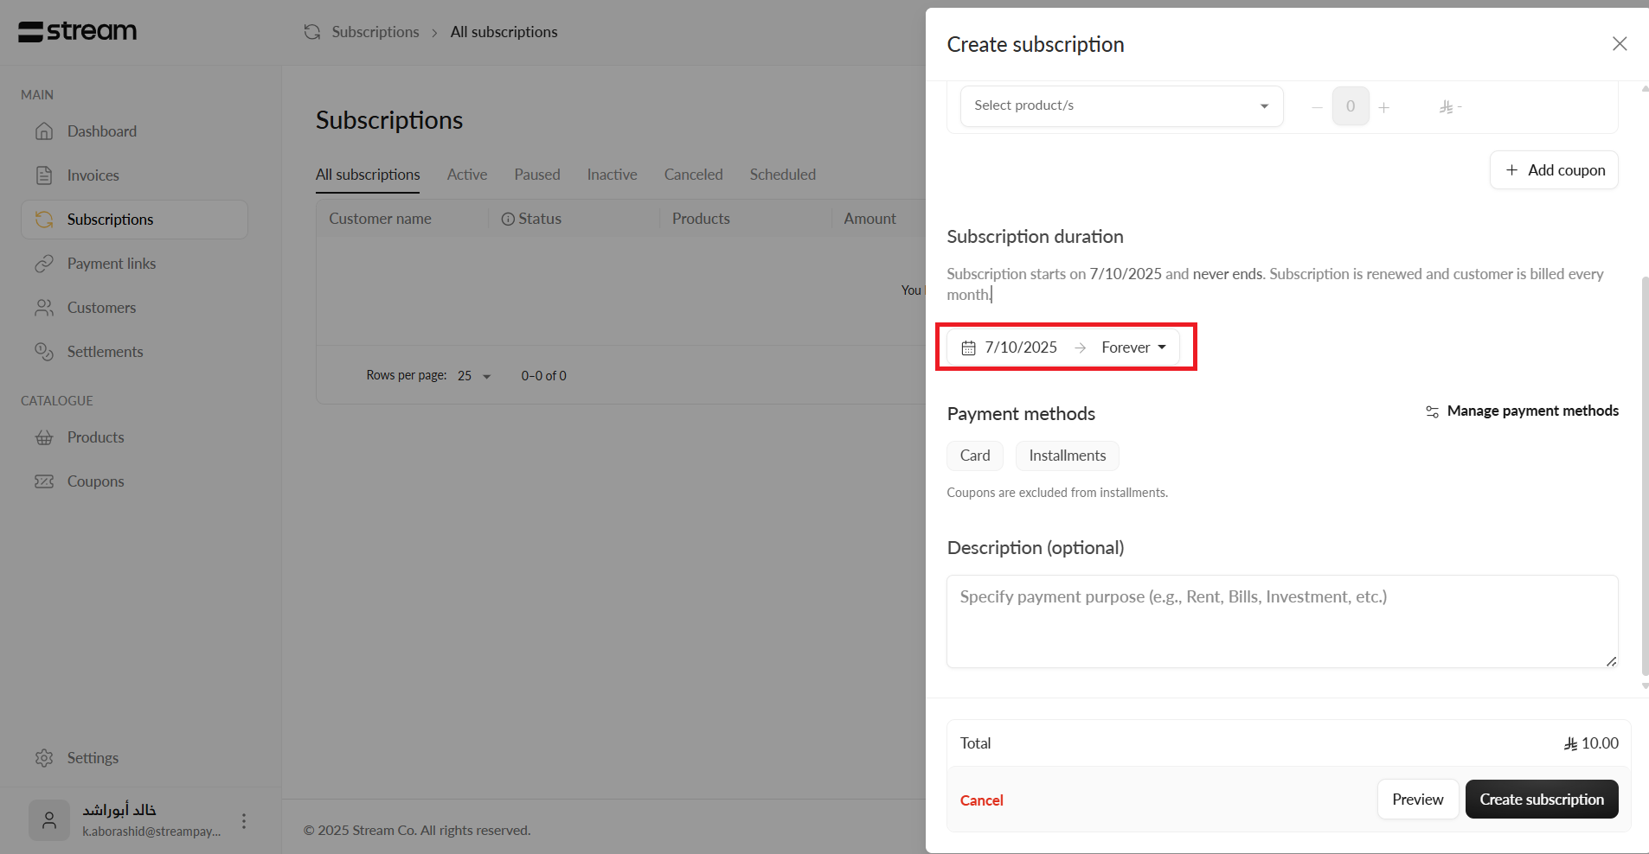Click the Coupons ticket icon
The width and height of the screenshot is (1649, 854).
click(x=44, y=481)
